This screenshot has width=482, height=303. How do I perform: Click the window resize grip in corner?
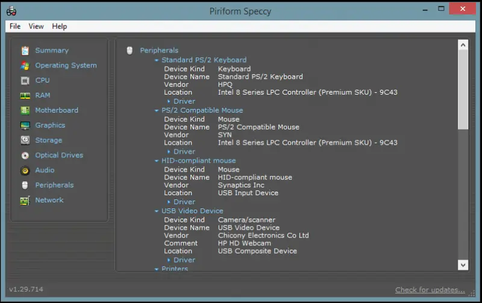click(472, 294)
